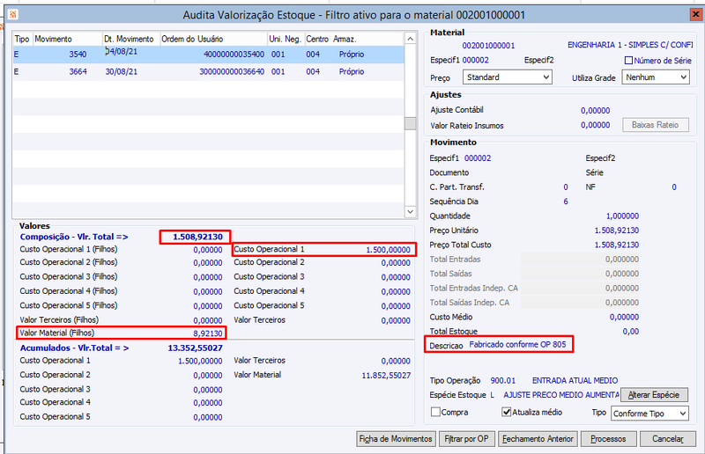Click the movements list scroll down arrow

click(410, 211)
